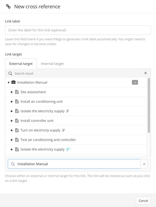Click the blue branch icon on last Isolate topic
The width and height of the screenshot is (156, 207).
(68, 149)
